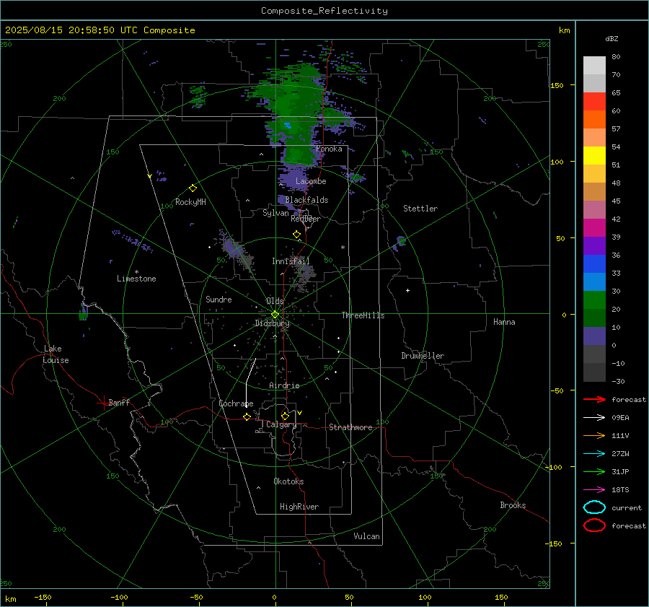Click the Limestone label
The width and height of the screenshot is (649, 607).
[136, 279]
